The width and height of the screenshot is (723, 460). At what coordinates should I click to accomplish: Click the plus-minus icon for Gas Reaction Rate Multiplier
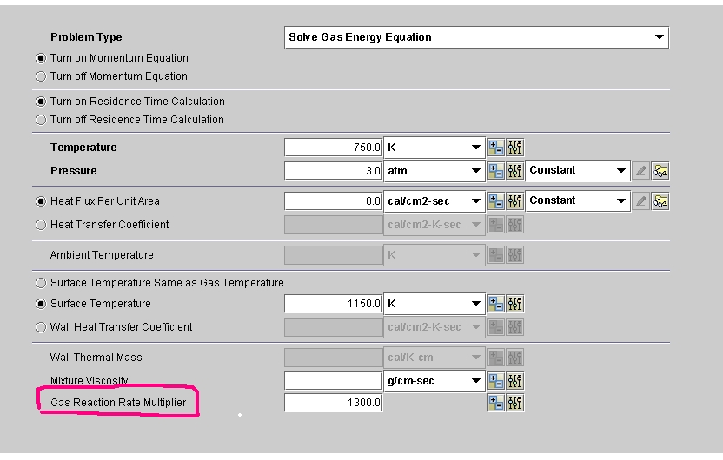tap(497, 403)
